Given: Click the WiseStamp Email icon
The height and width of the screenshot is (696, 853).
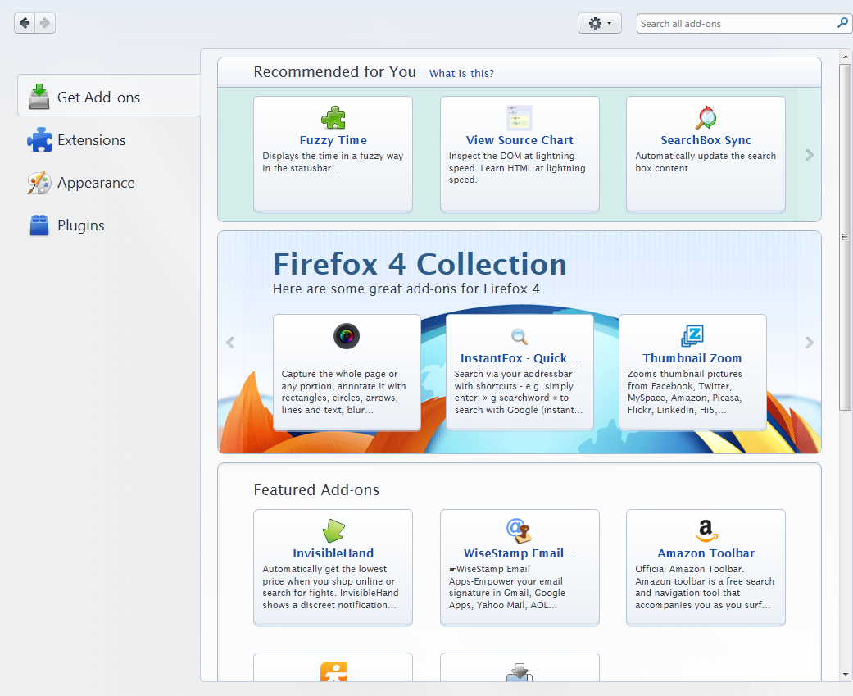Looking at the screenshot, I should pos(520,530).
